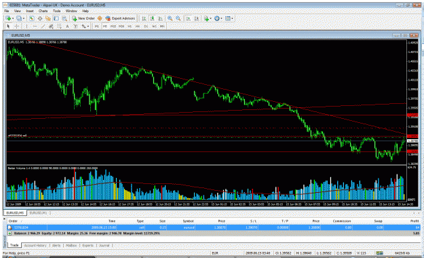Launch the MetaEditor icon
This screenshot has width=424, height=258.
coord(100,18)
